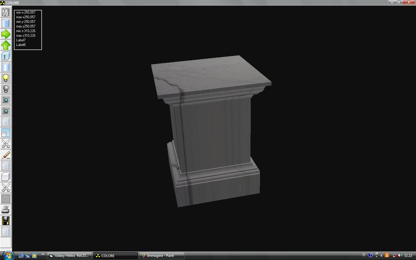Click the 'Label8' text
This screenshot has height=260, width=416.
(21, 45)
